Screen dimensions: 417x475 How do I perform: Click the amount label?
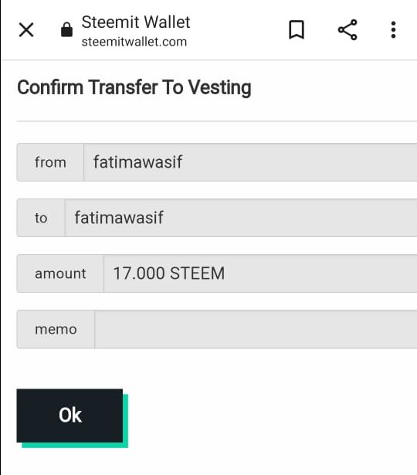60,273
